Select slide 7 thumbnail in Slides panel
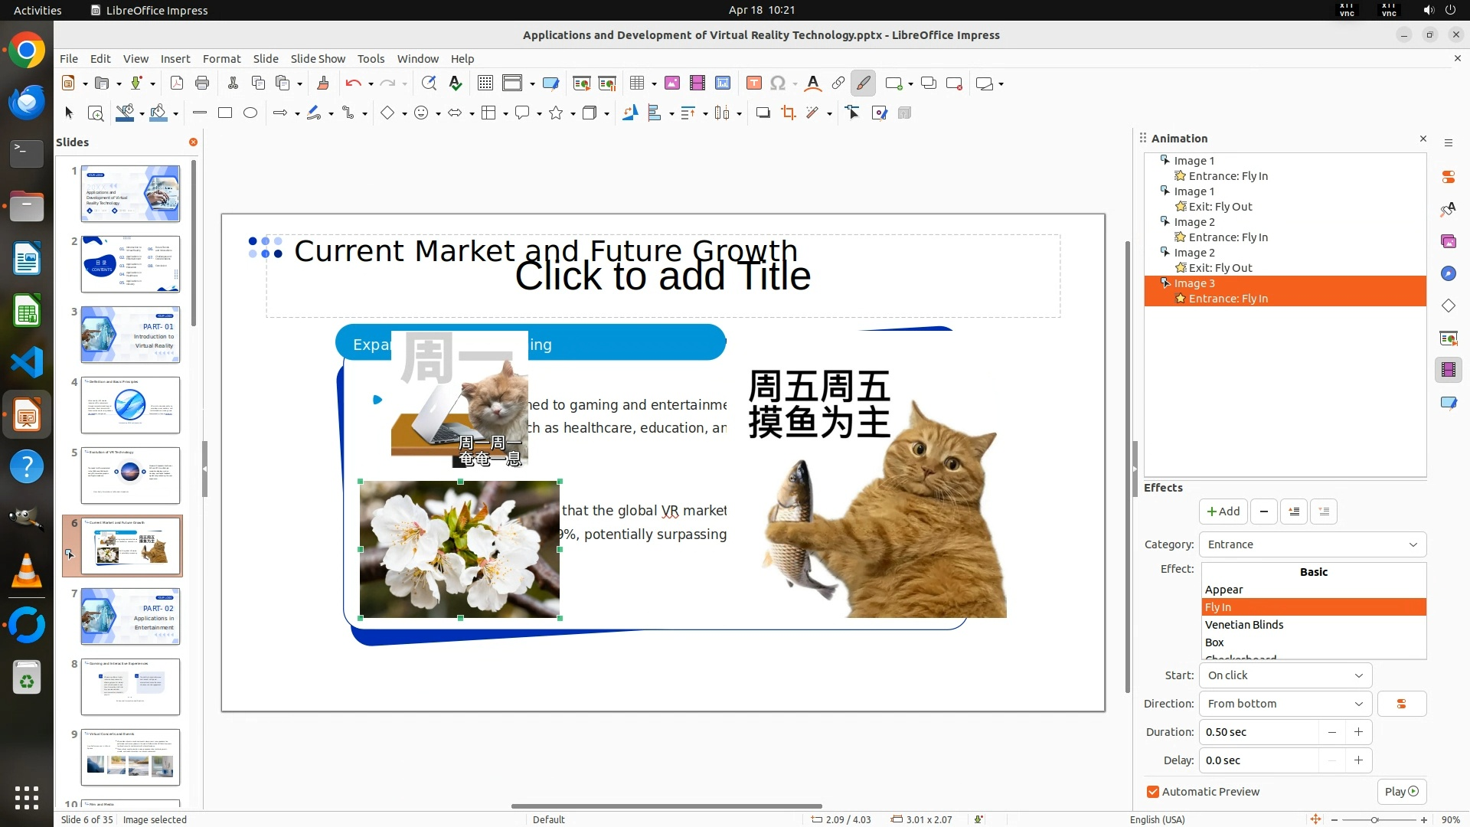 [x=130, y=616]
